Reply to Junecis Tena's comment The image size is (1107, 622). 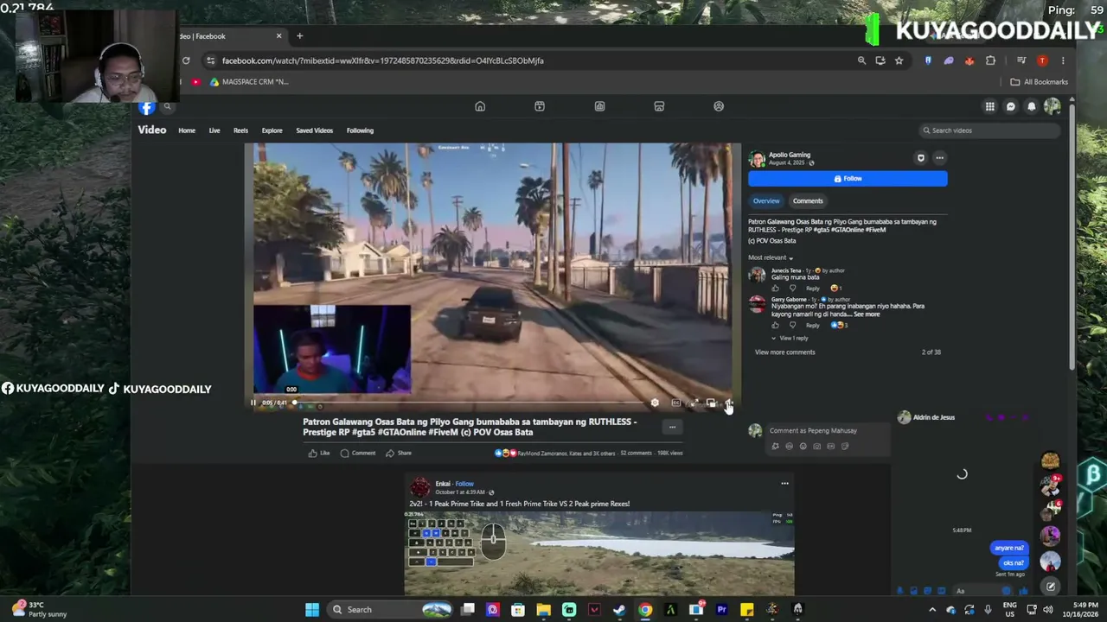(813, 289)
